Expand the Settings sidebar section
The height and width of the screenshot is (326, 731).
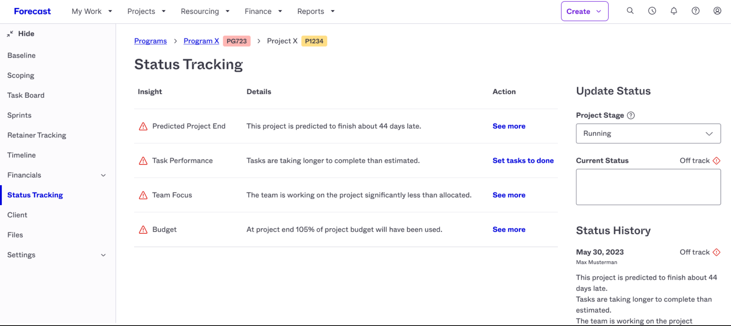point(103,255)
